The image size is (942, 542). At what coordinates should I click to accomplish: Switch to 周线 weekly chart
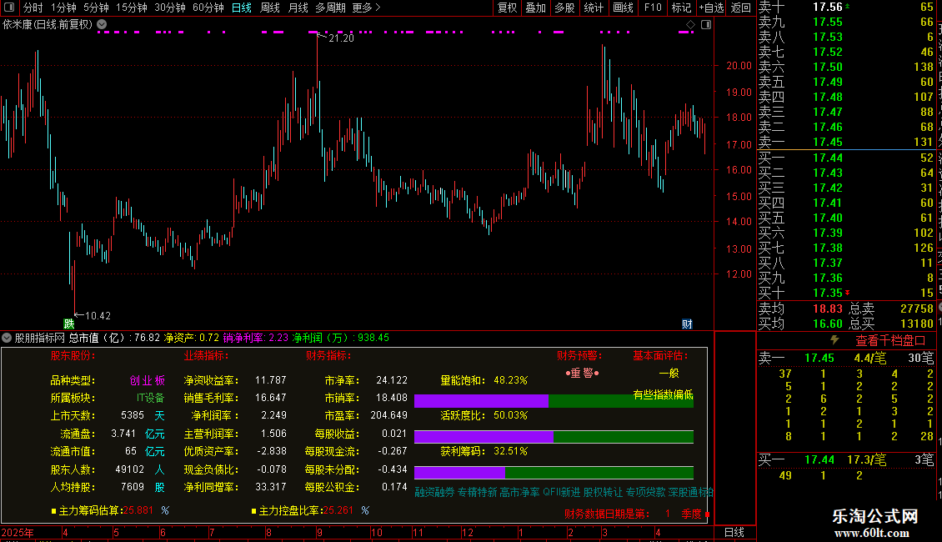click(270, 8)
